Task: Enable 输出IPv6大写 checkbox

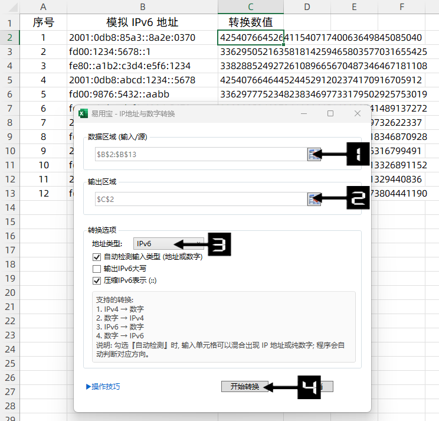Action: click(x=97, y=269)
